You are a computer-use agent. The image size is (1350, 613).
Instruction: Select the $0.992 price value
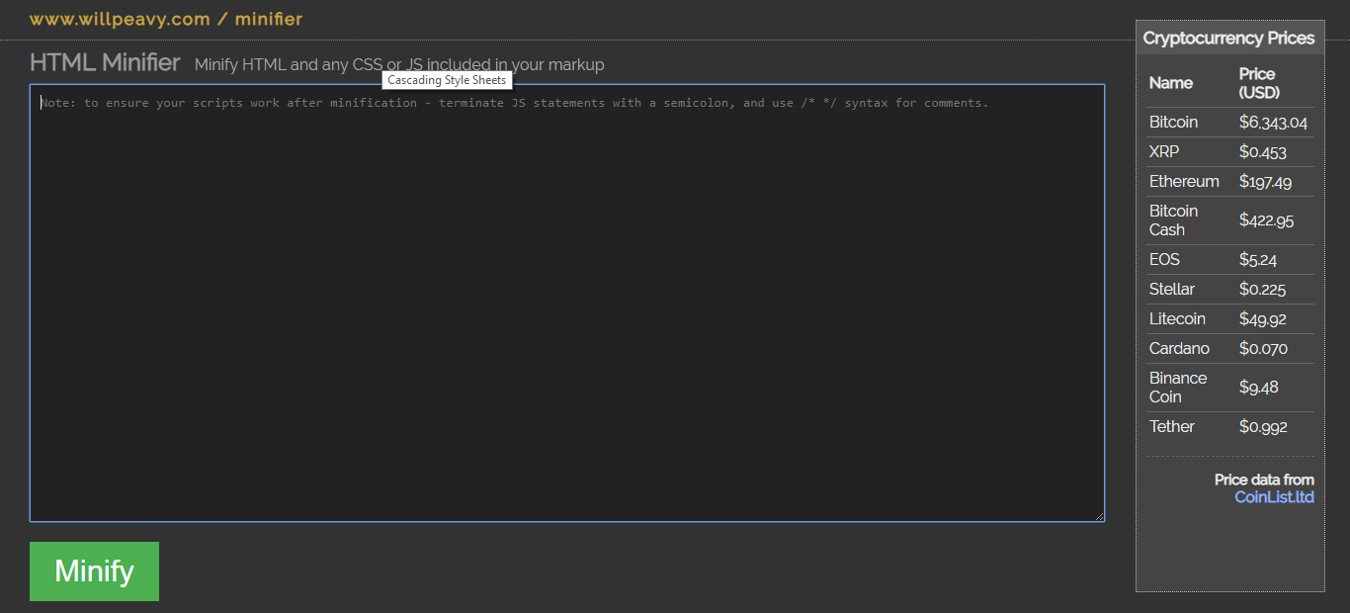click(x=1263, y=427)
